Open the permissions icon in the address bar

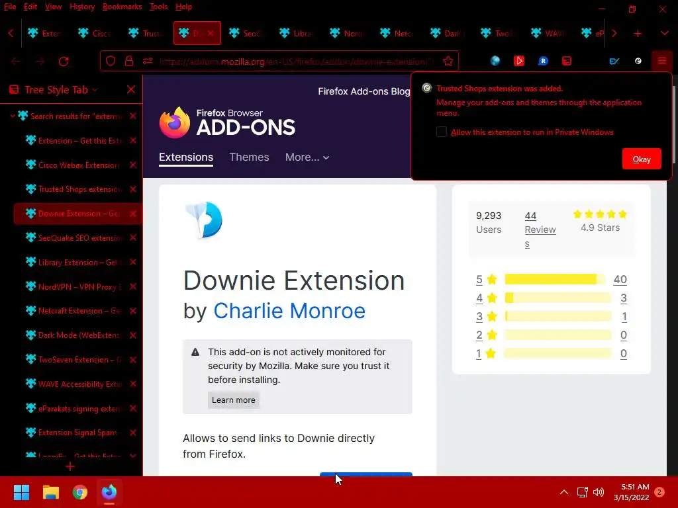click(148, 62)
